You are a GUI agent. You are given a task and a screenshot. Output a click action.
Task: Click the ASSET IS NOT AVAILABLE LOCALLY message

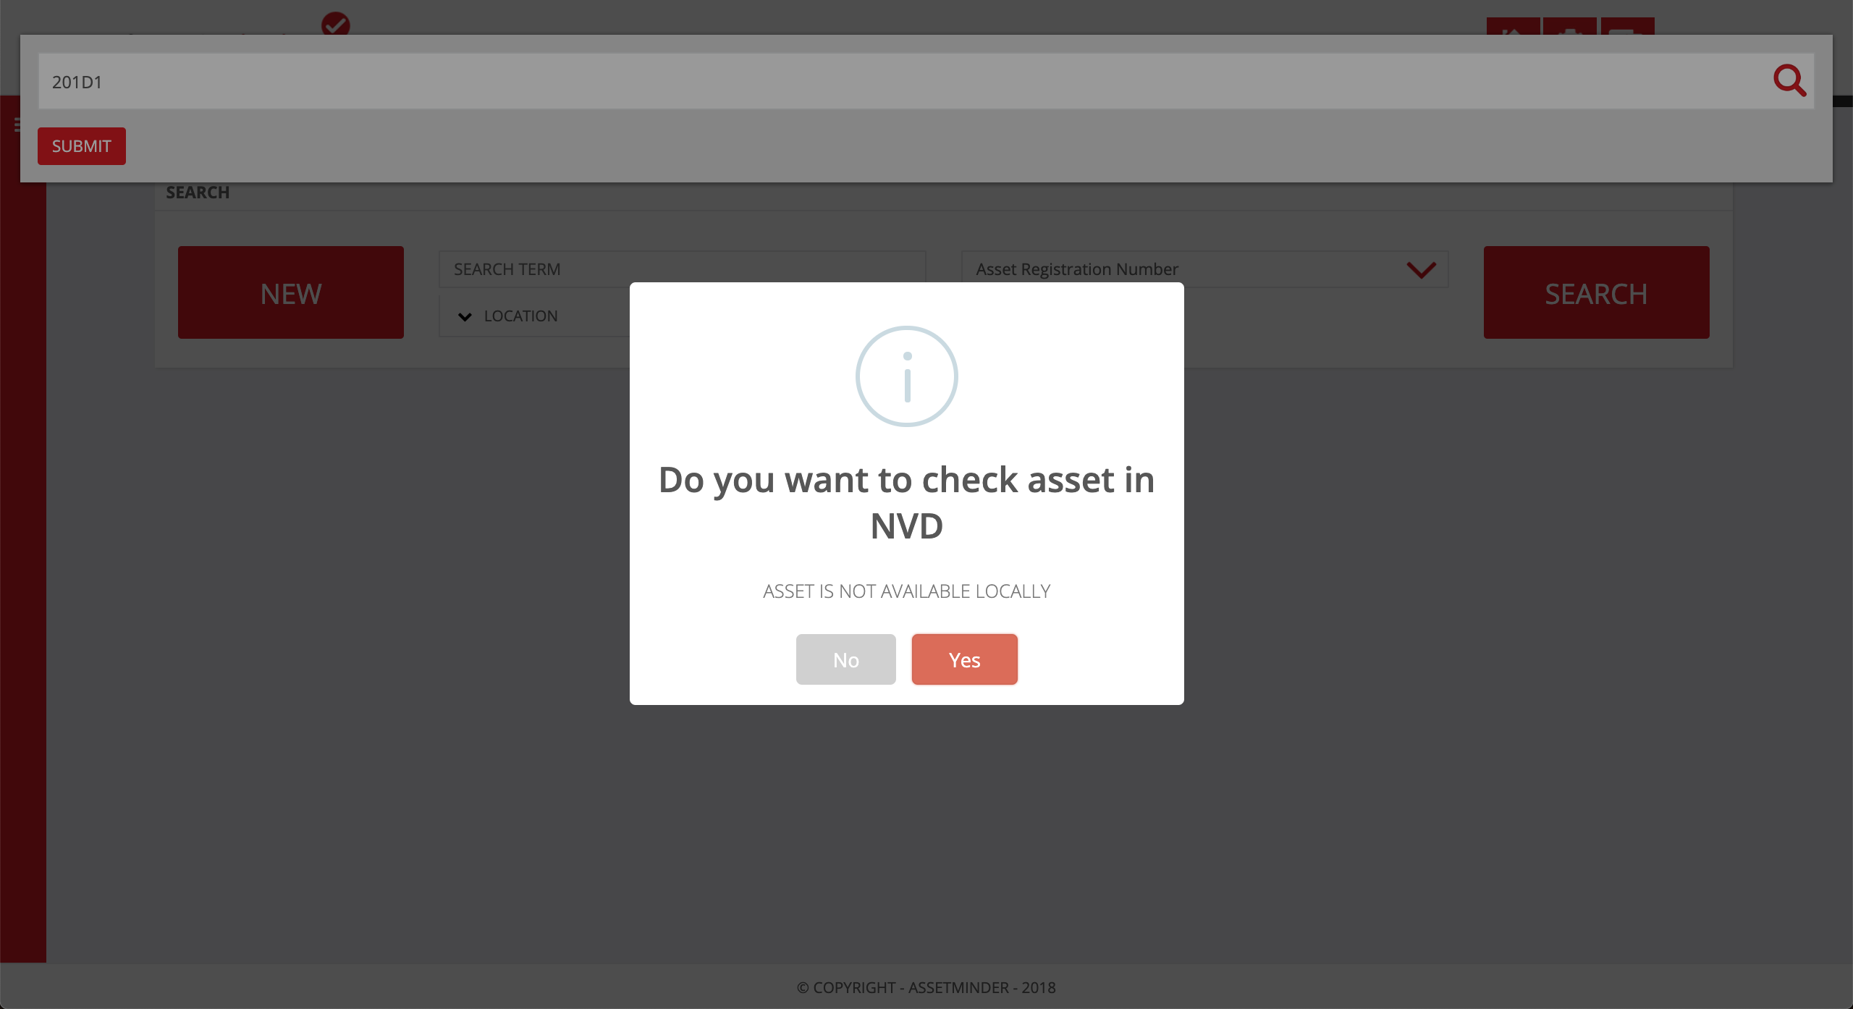tap(907, 591)
